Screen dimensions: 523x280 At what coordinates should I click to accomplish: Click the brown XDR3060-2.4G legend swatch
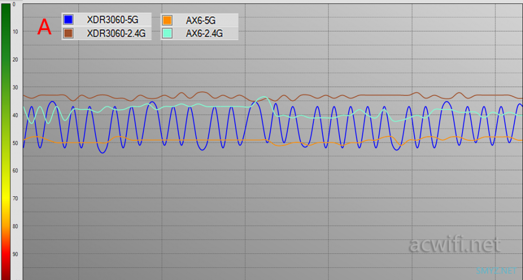(x=68, y=33)
